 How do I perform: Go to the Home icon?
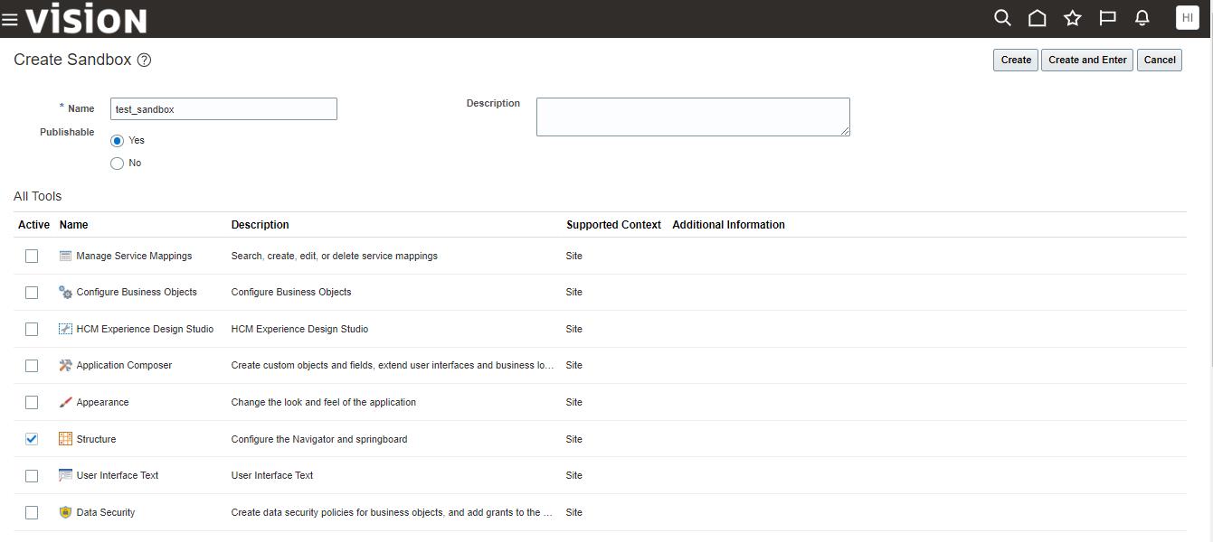point(1038,18)
